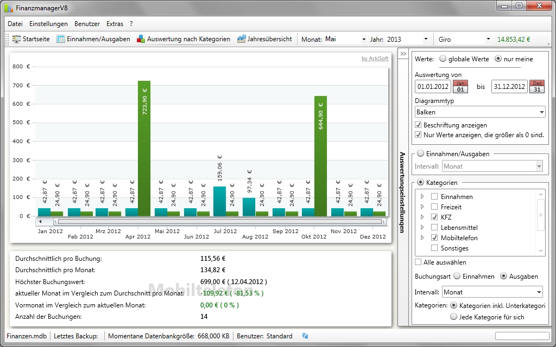Open the Datei menu
556x347 pixels.
coord(15,24)
